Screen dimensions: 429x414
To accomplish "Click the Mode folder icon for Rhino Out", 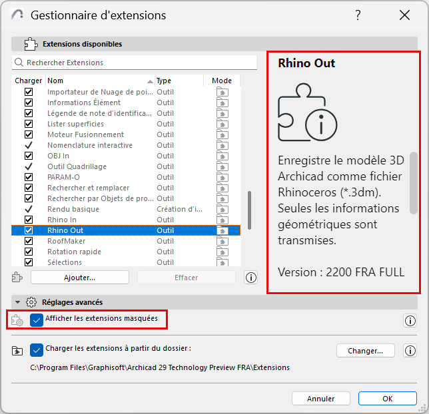I will tap(222, 230).
